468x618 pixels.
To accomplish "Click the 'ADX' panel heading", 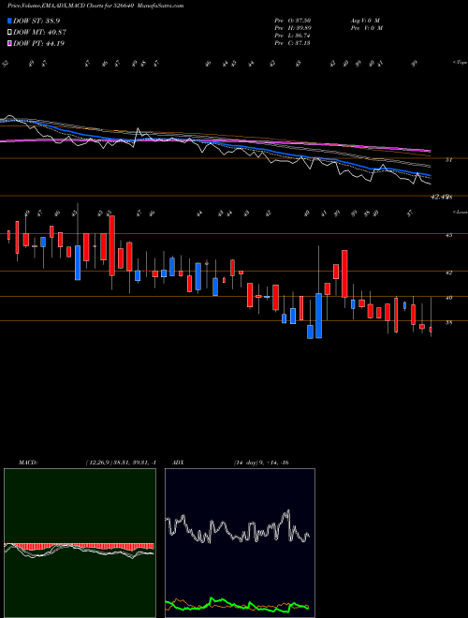I will point(178,463).
